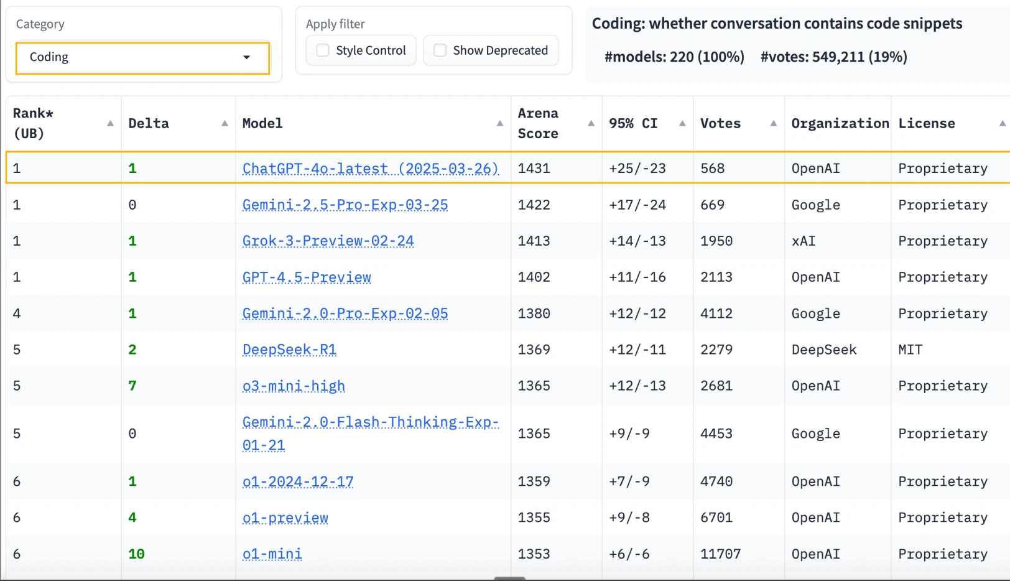The image size is (1010, 581).
Task: Open Grok-3-Preview-02-24 model link
Action: click(x=328, y=241)
